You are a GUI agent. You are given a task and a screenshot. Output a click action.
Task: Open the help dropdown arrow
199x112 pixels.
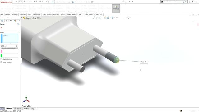194,2
